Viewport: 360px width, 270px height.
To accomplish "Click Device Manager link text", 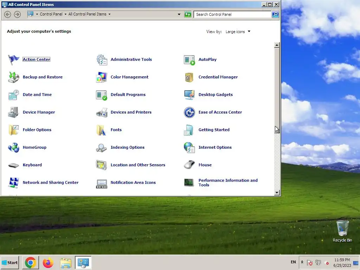I will 39,112.
